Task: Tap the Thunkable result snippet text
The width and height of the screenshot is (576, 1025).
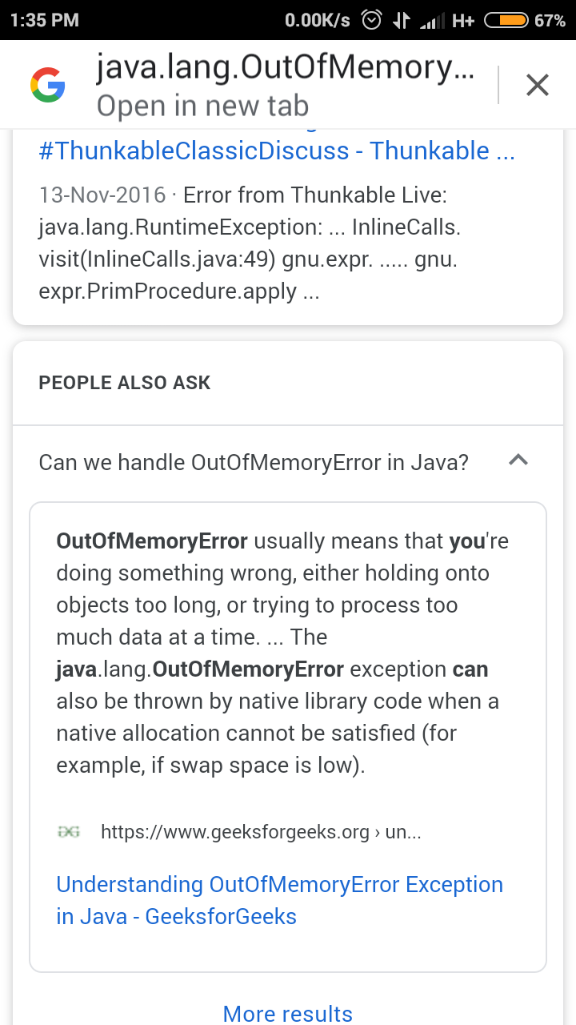Action: 249,243
